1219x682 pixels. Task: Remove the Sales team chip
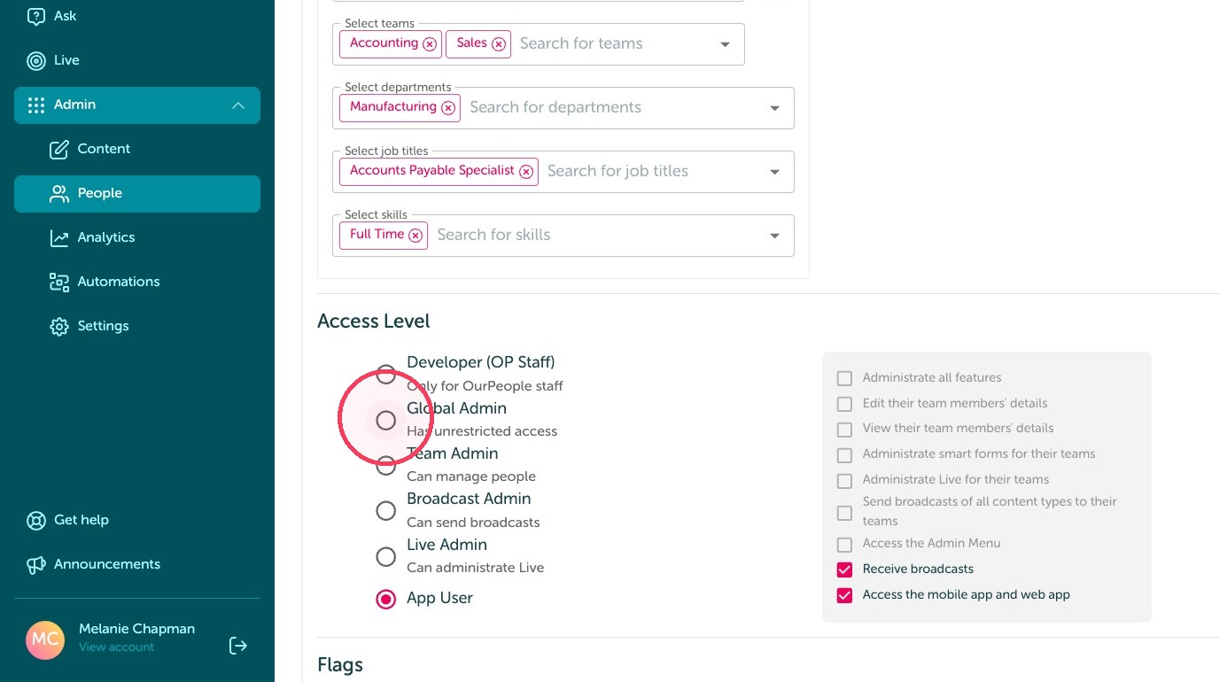pos(499,44)
